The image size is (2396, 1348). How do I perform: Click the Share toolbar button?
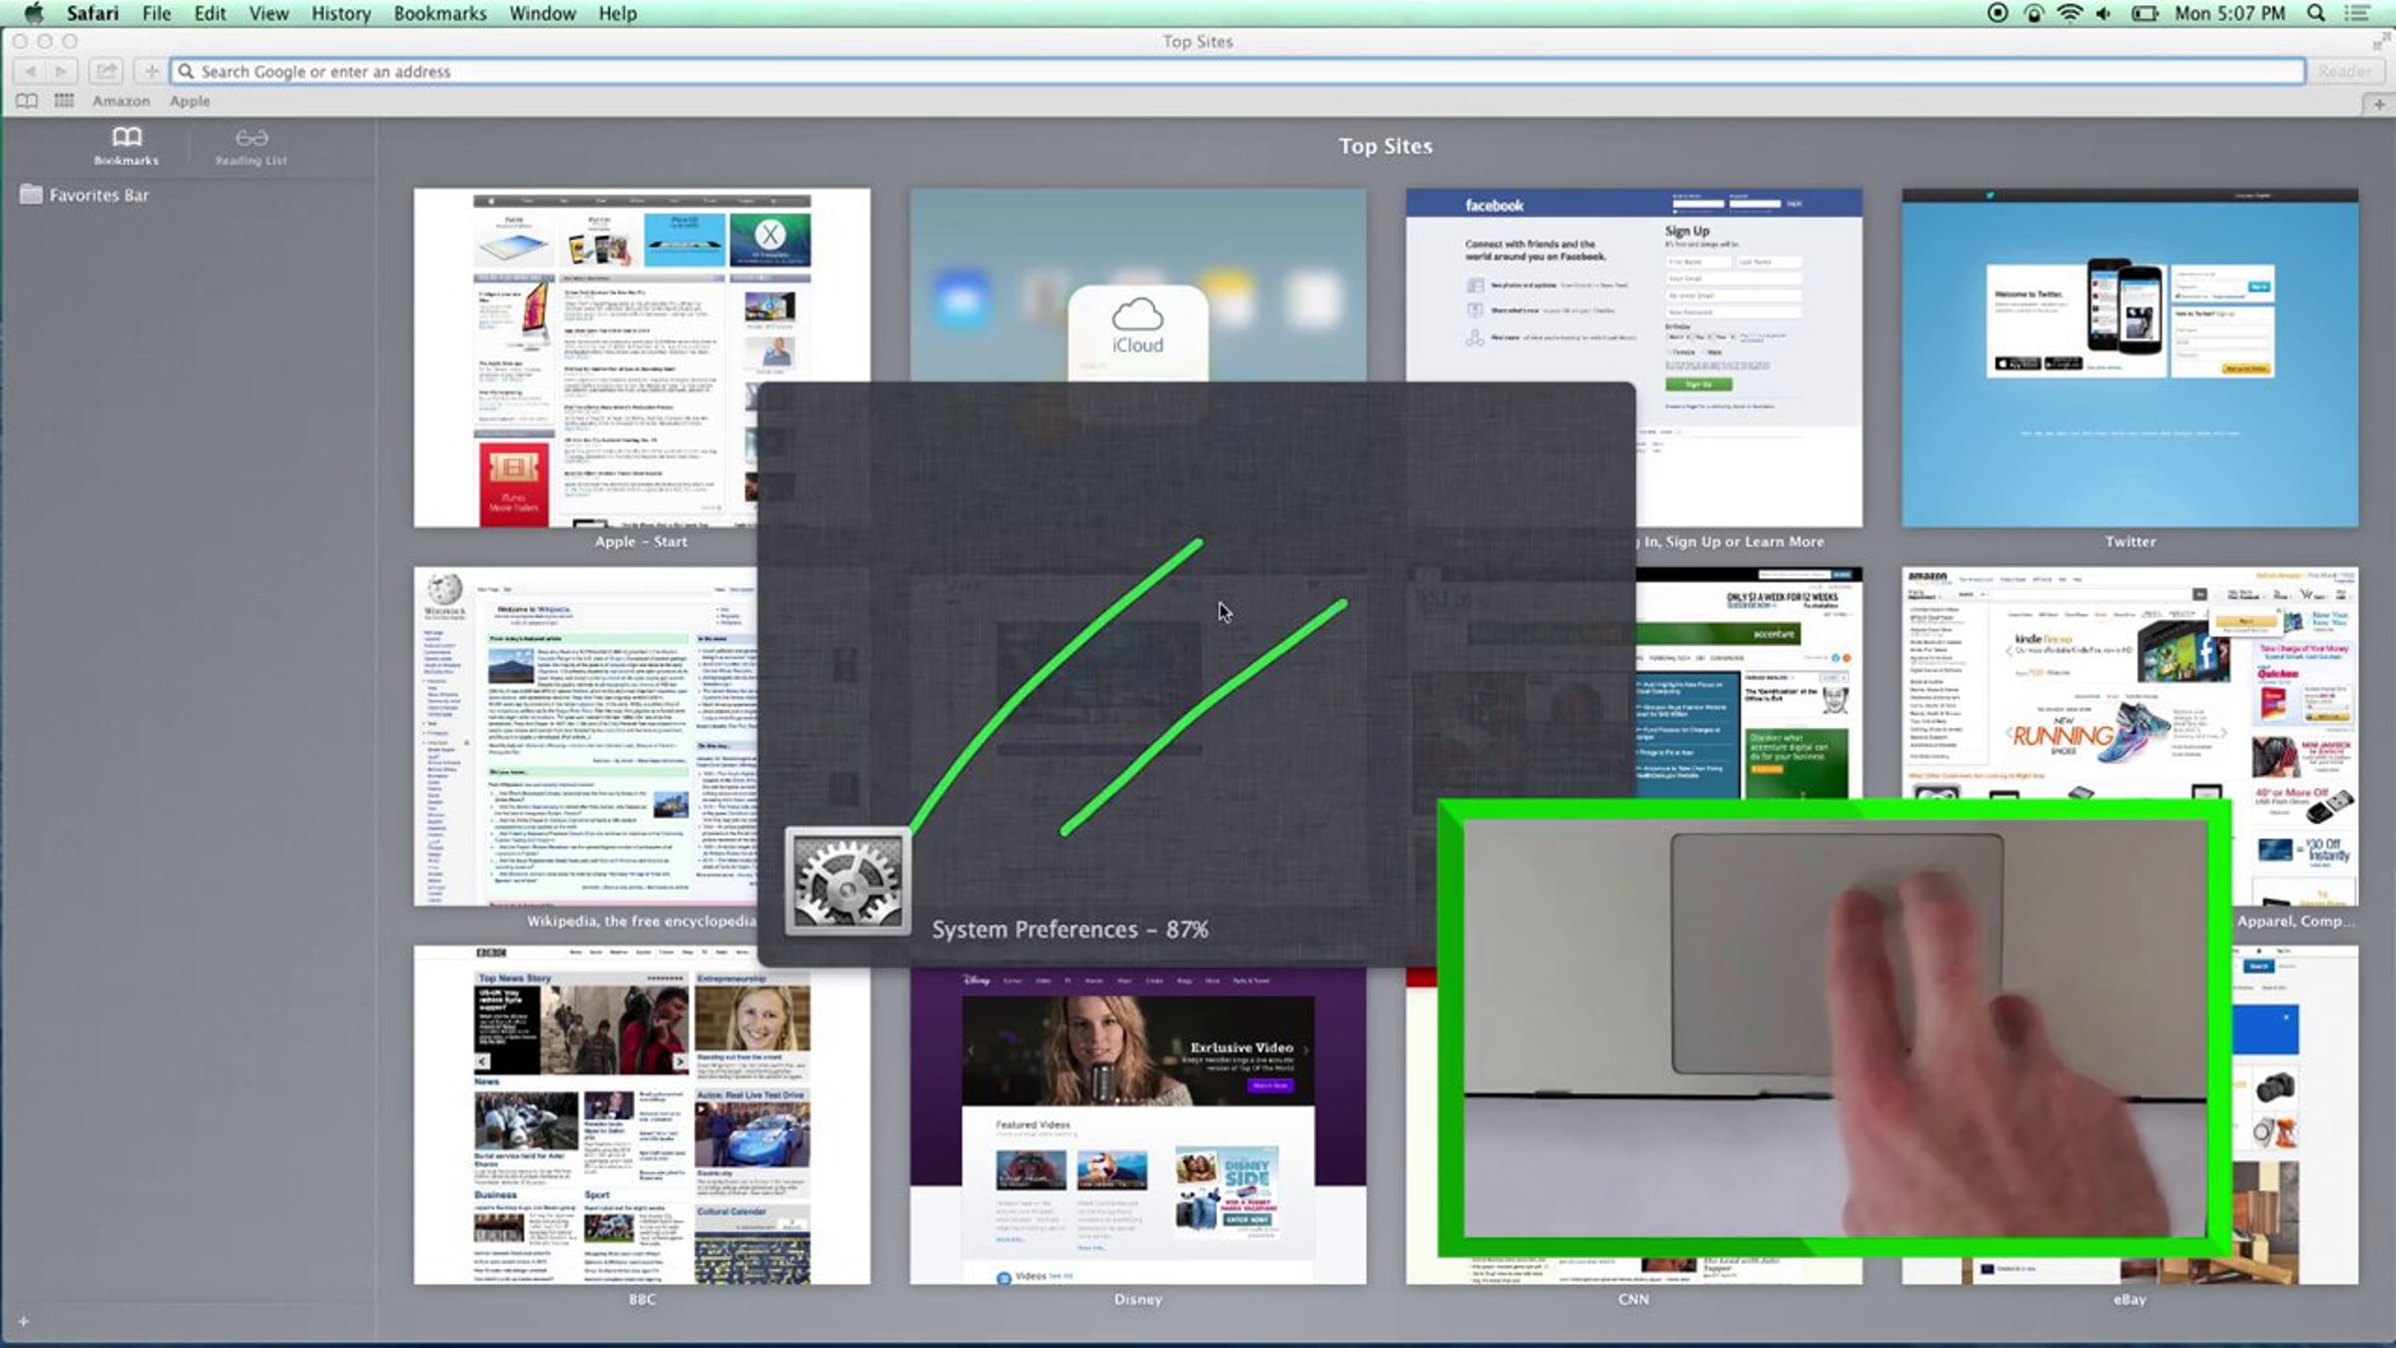(106, 71)
